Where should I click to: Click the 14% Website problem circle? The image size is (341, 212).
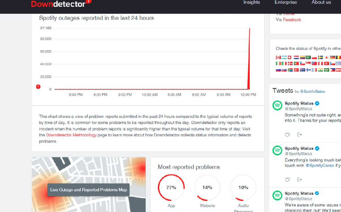click(x=207, y=188)
